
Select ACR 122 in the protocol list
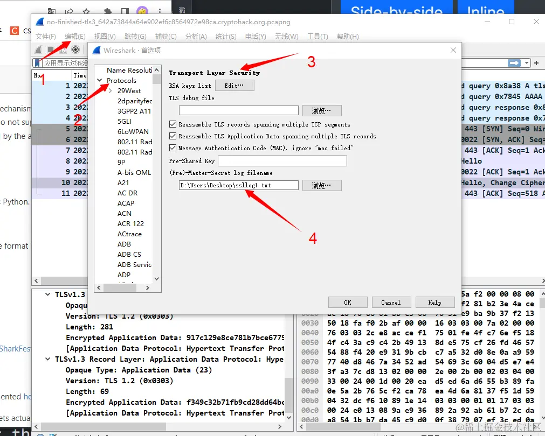[x=130, y=223]
